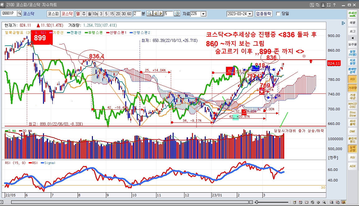Screen dimensions: 359x206
Task: Click the chart zoom slider at the bottom
Action: pos(256,202)
